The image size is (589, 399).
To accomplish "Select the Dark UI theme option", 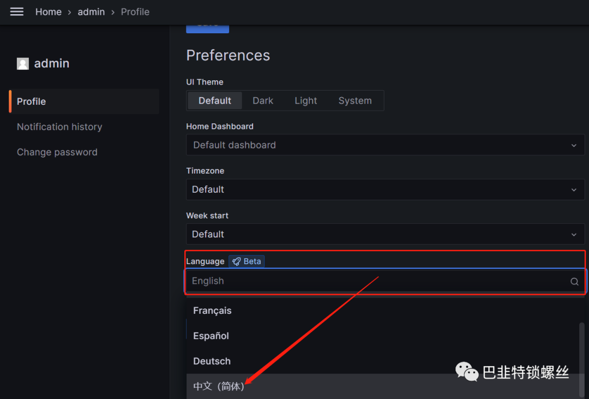I will [263, 100].
